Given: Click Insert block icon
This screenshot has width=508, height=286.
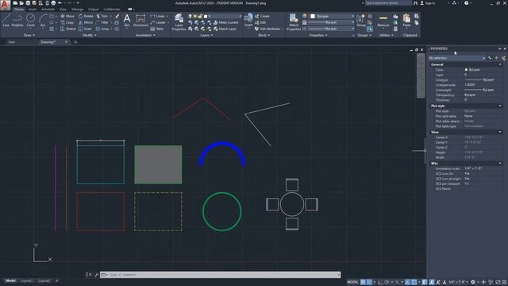Looking at the screenshot, I should point(248,20).
